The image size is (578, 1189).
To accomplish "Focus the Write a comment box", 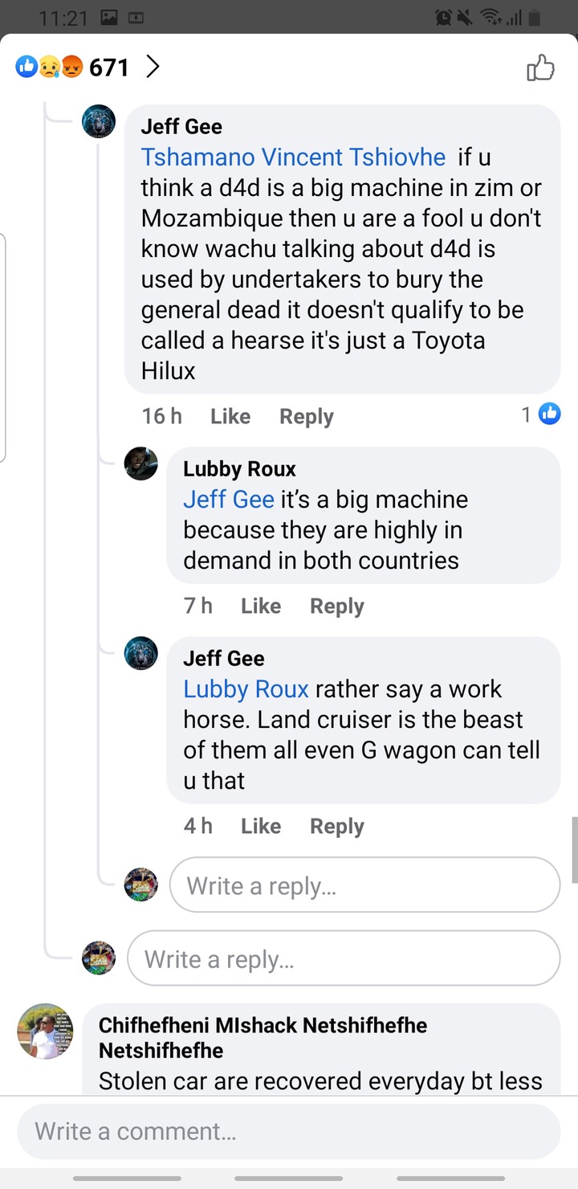I will [289, 1131].
